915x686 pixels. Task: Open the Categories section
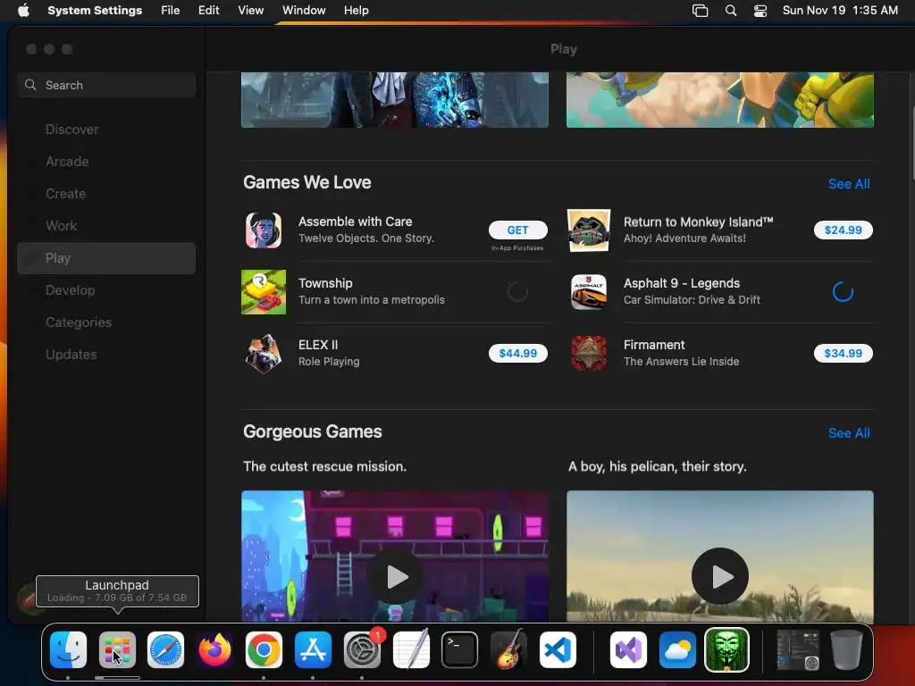(106, 322)
